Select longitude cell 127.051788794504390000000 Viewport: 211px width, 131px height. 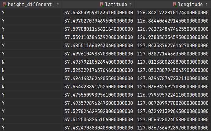tap(173, 70)
